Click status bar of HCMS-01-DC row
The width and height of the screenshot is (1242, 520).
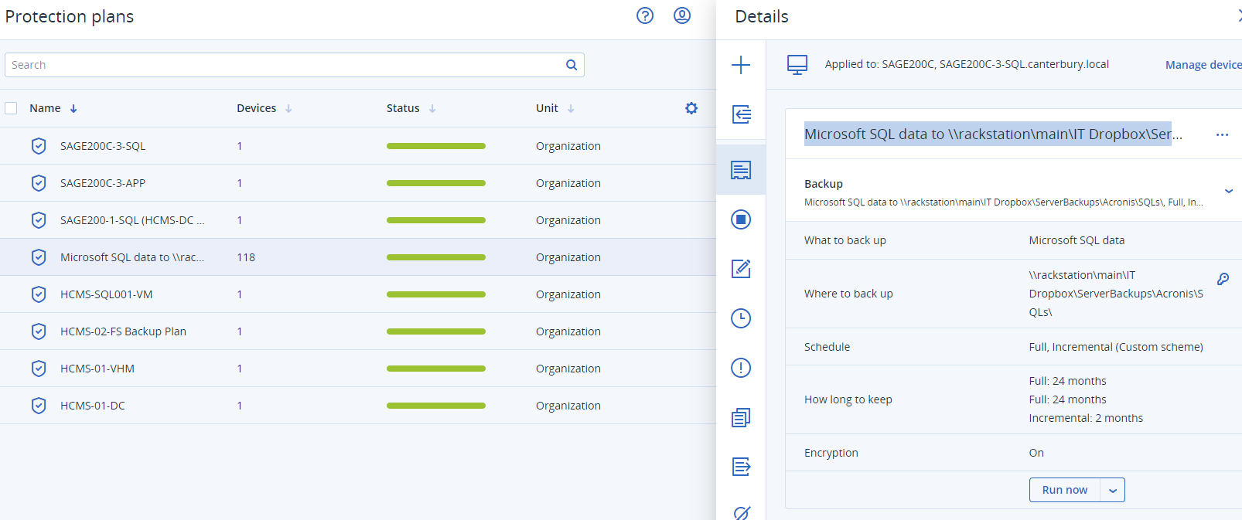click(x=436, y=406)
